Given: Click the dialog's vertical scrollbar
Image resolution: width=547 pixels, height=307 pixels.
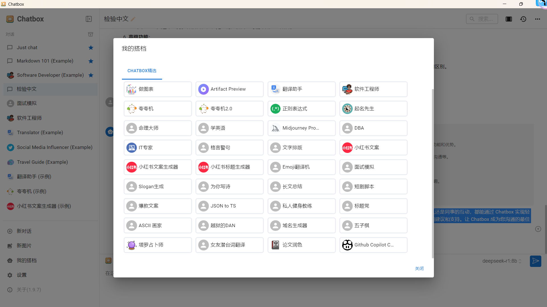Looking at the screenshot, I should [x=432, y=173].
